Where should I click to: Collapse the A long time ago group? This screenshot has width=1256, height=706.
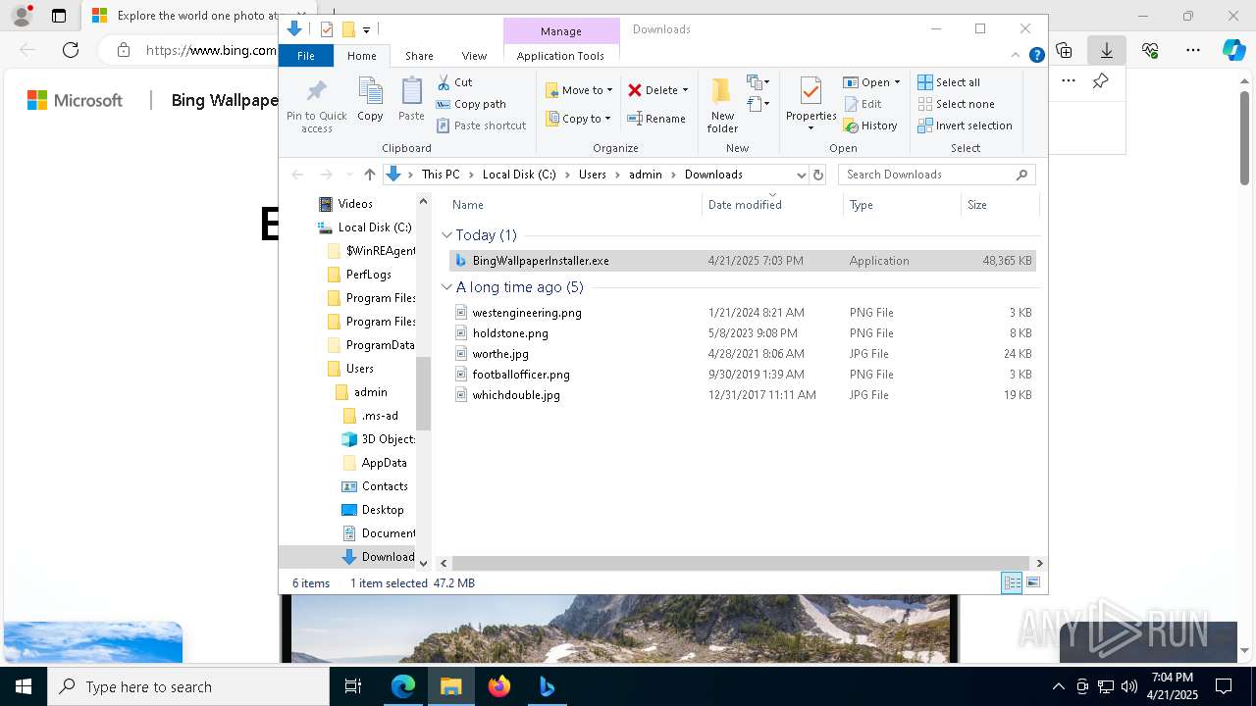pyautogui.click(x=447, y=287)
